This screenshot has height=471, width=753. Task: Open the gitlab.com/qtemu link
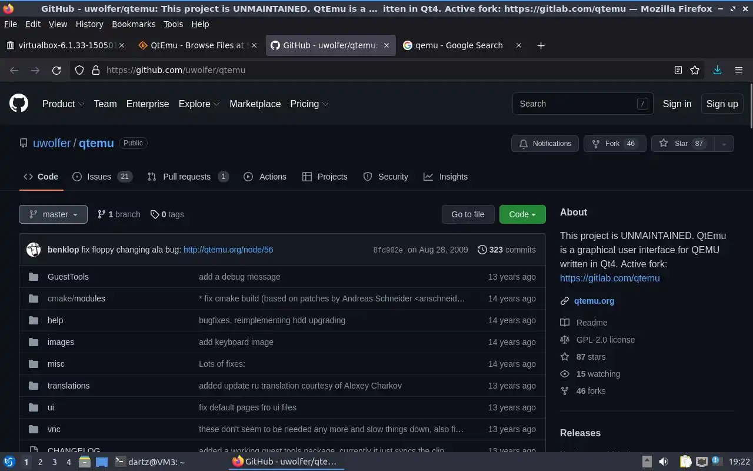(x=609, y=278)
